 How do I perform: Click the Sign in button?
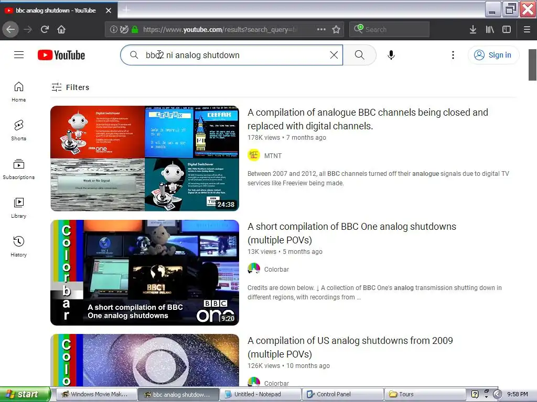[493, 55]
